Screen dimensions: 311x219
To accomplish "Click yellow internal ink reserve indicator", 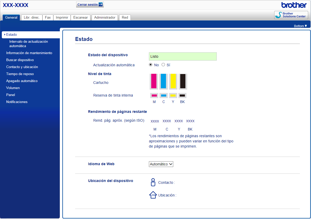I will pos(173,96).
